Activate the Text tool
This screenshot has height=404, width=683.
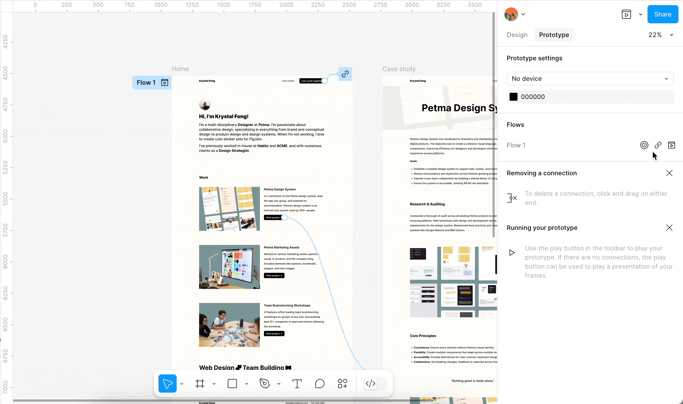pyautogui.click(x=297, y=384)
